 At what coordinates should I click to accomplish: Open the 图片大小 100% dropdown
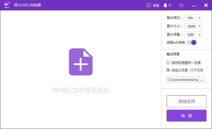193,26
